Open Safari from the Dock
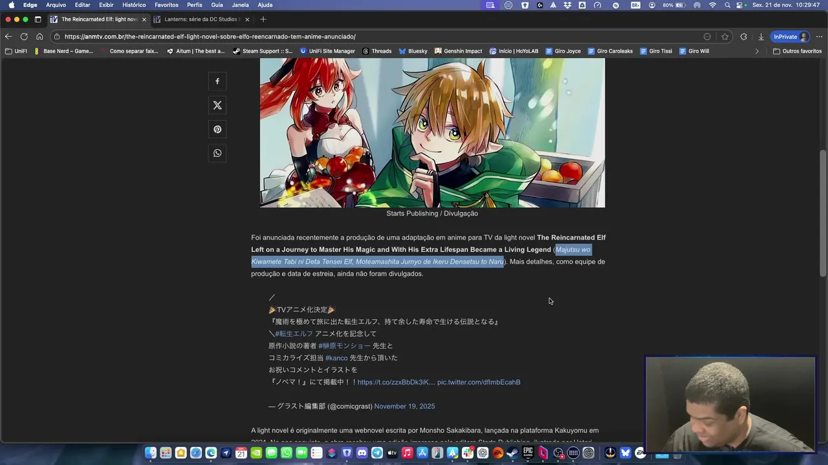The height and width of the screenshot is (465, 828). click(195, 453)
